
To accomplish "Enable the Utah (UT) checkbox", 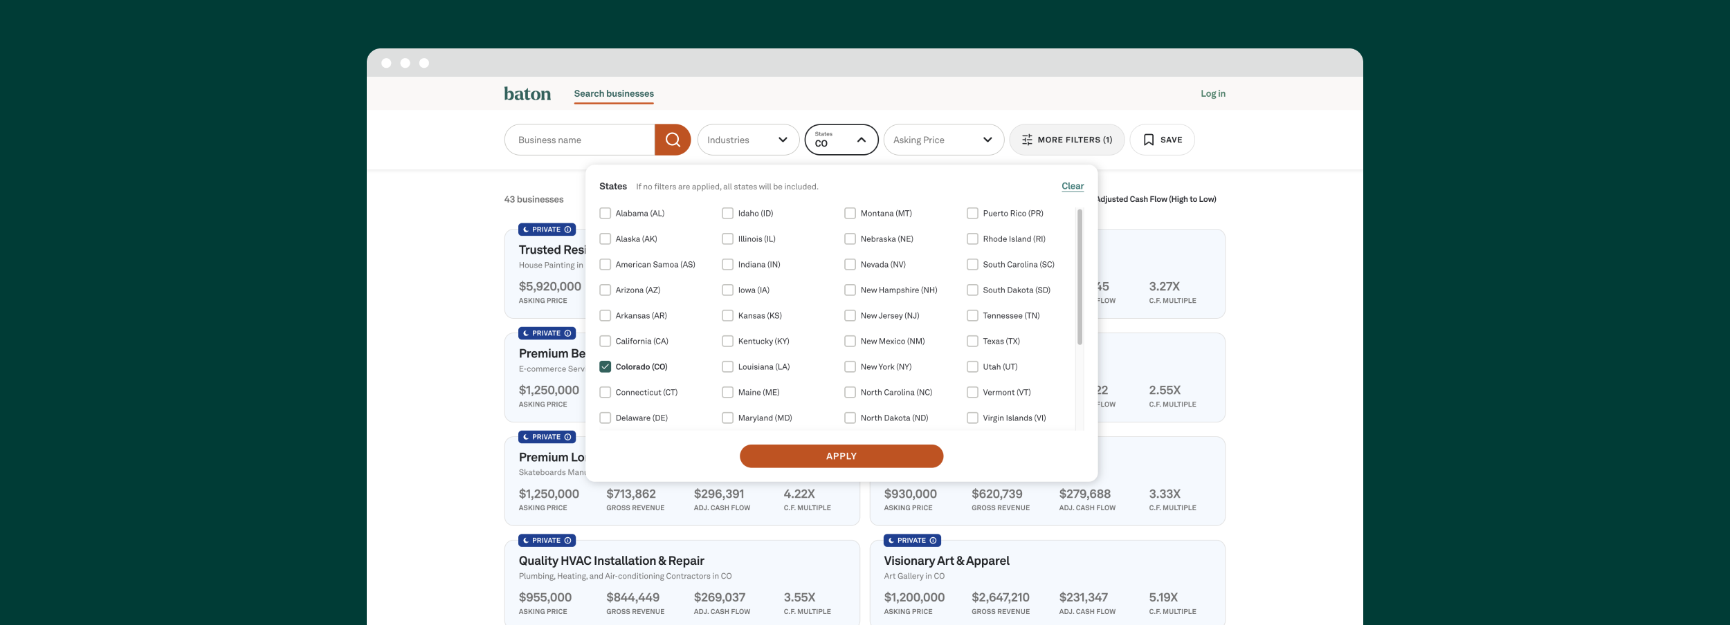I will [973, 367].
